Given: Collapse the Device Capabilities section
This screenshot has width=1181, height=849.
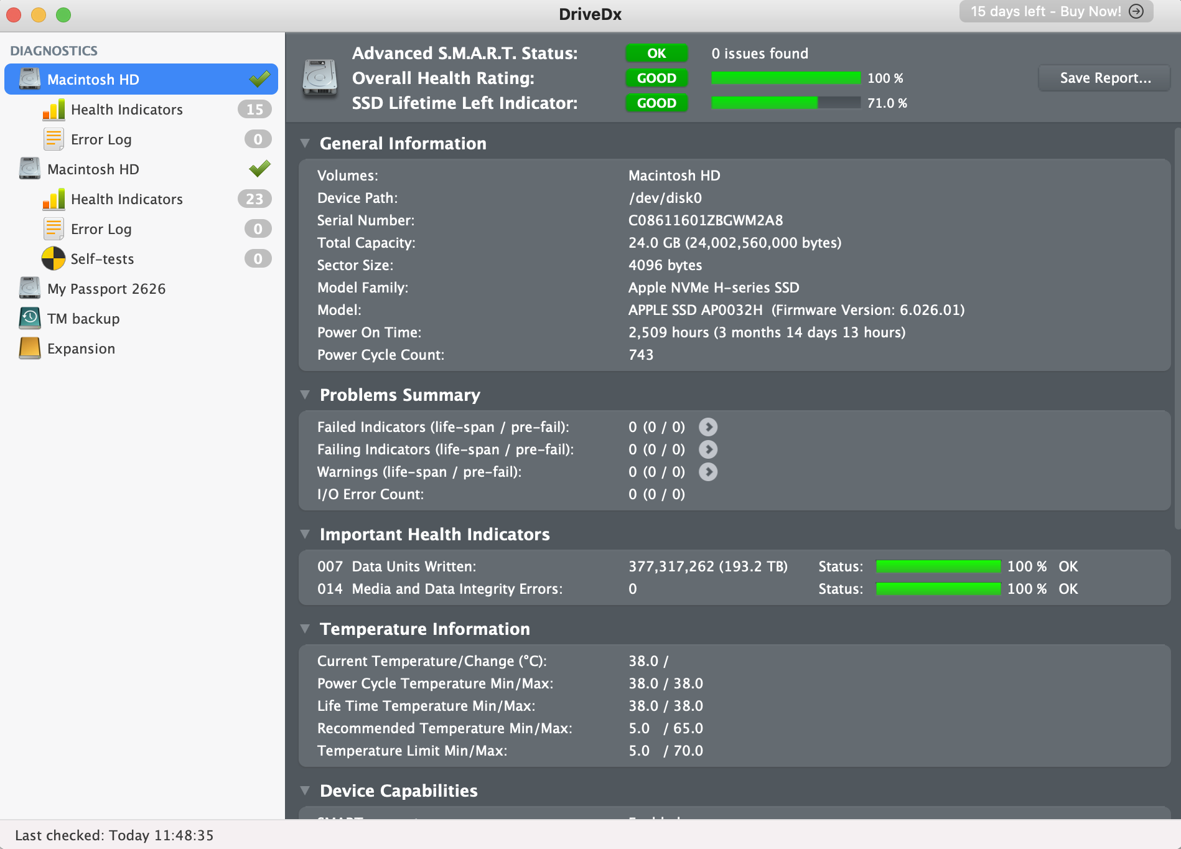Looking at the screenshot, I should [x=305, y=790].
